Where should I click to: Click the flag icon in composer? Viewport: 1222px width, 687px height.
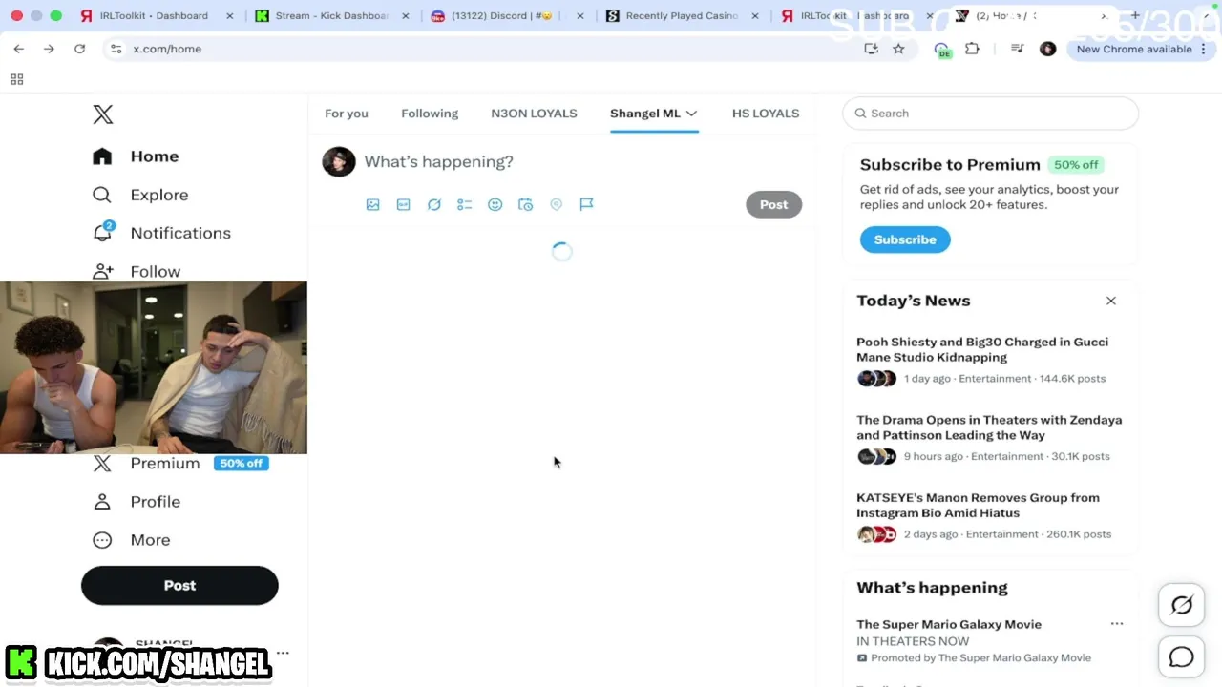587,204
